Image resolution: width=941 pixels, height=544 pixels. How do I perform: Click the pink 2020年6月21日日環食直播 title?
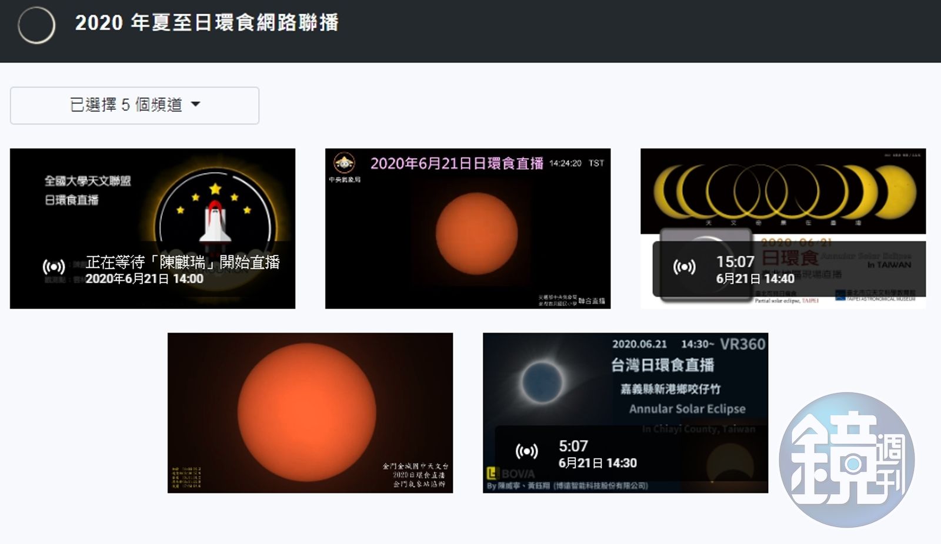pos(456,163)
